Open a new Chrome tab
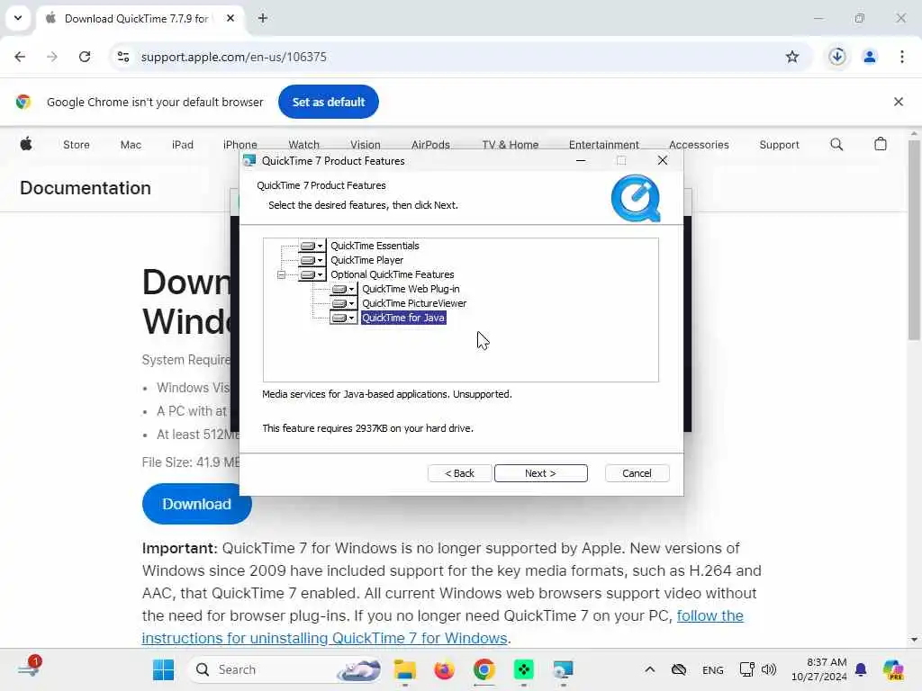This screenshot has width=922, height=691. tap(263, 18)
